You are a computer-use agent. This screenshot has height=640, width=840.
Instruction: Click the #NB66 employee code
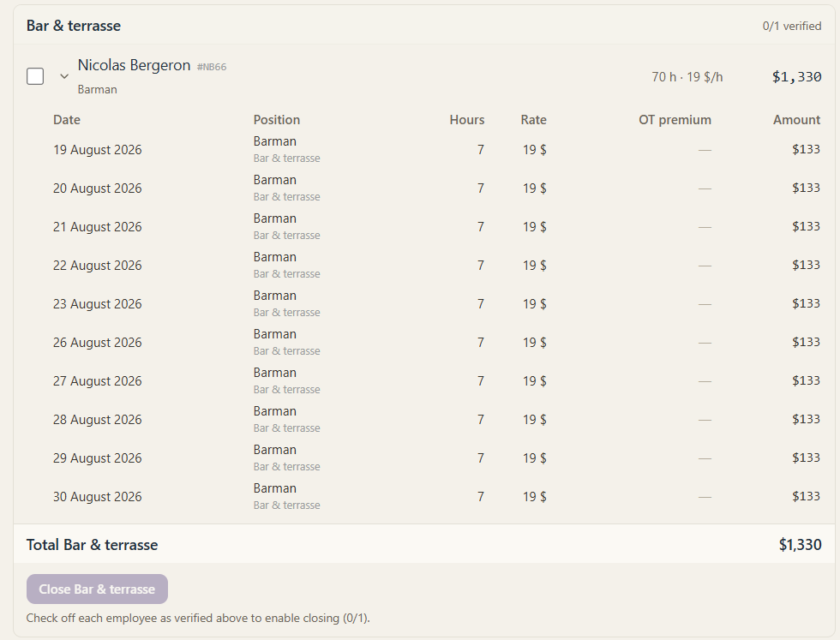click(212, 67)
